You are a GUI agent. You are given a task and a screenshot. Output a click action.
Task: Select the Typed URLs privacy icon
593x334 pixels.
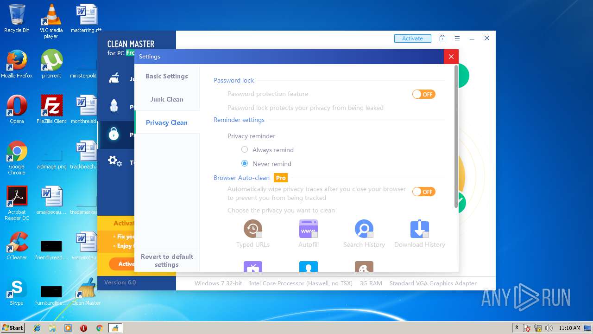pos(253,229)
